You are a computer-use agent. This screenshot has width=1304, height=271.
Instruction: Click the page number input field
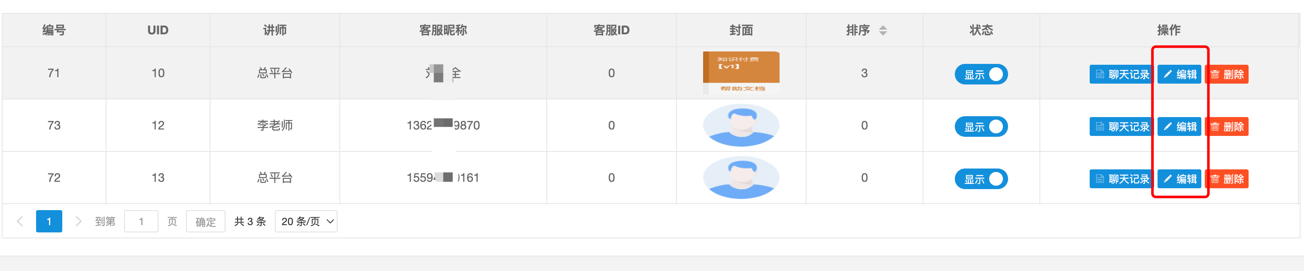point(141,221)
